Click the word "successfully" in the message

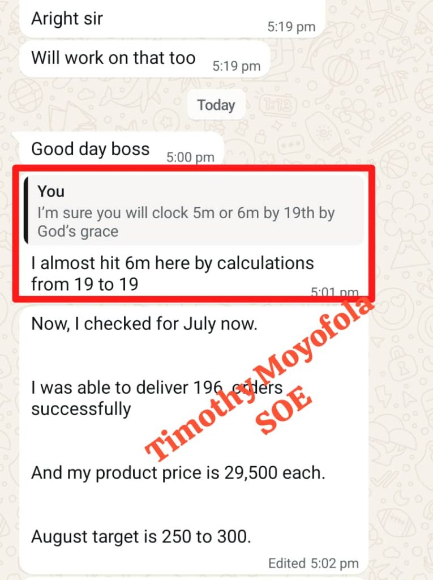point(81,410)
